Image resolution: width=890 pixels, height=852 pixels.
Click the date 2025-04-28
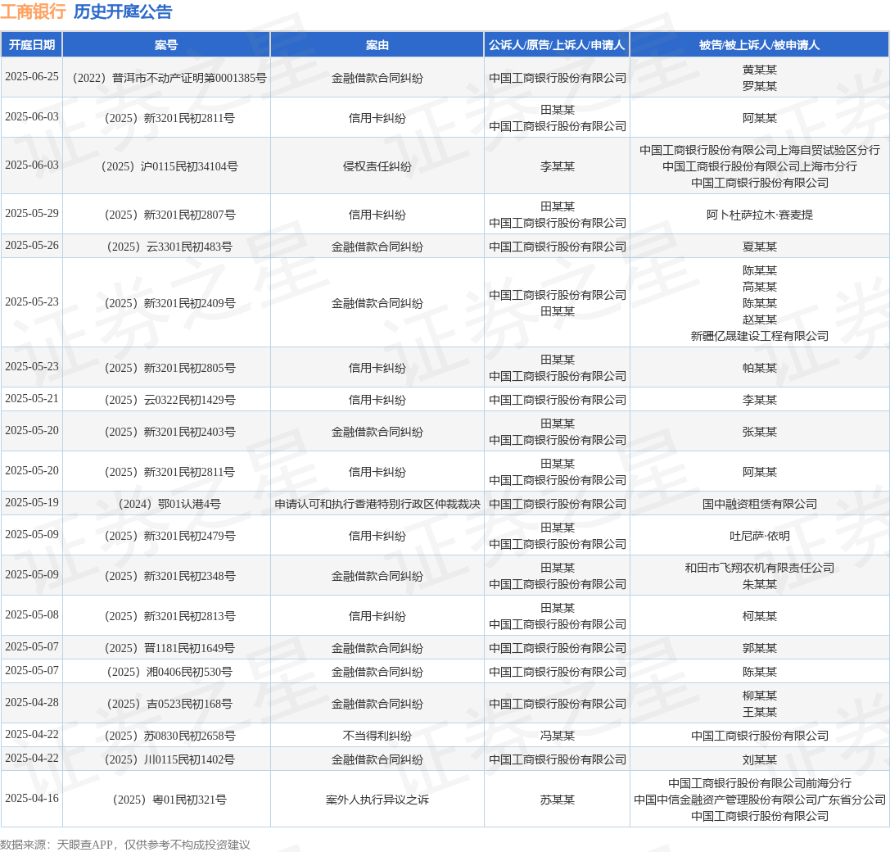click(32, 703)
